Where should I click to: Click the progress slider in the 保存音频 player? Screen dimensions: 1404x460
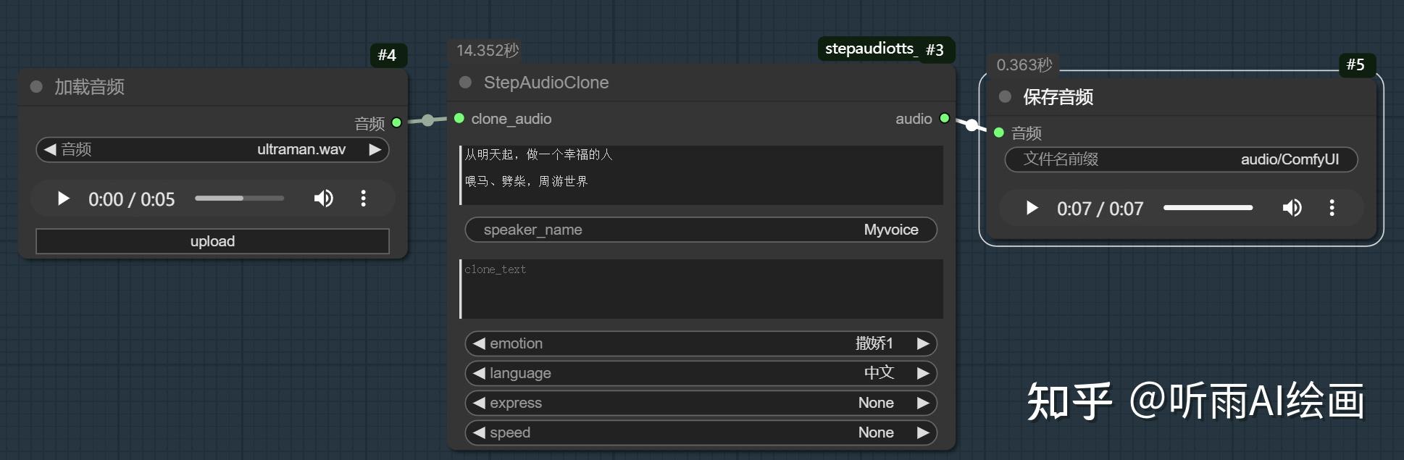tap(1208, 208)
